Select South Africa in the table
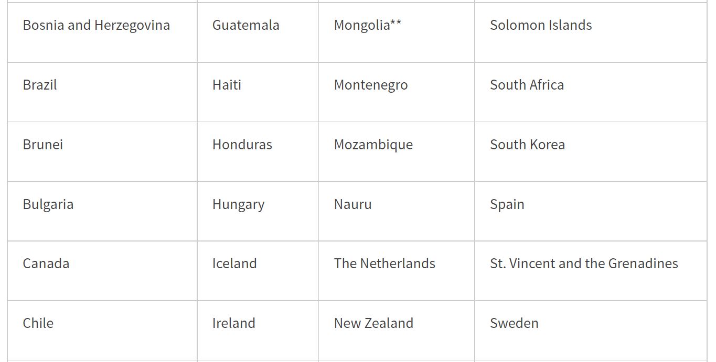716x362 pixels. coord(527,85)
